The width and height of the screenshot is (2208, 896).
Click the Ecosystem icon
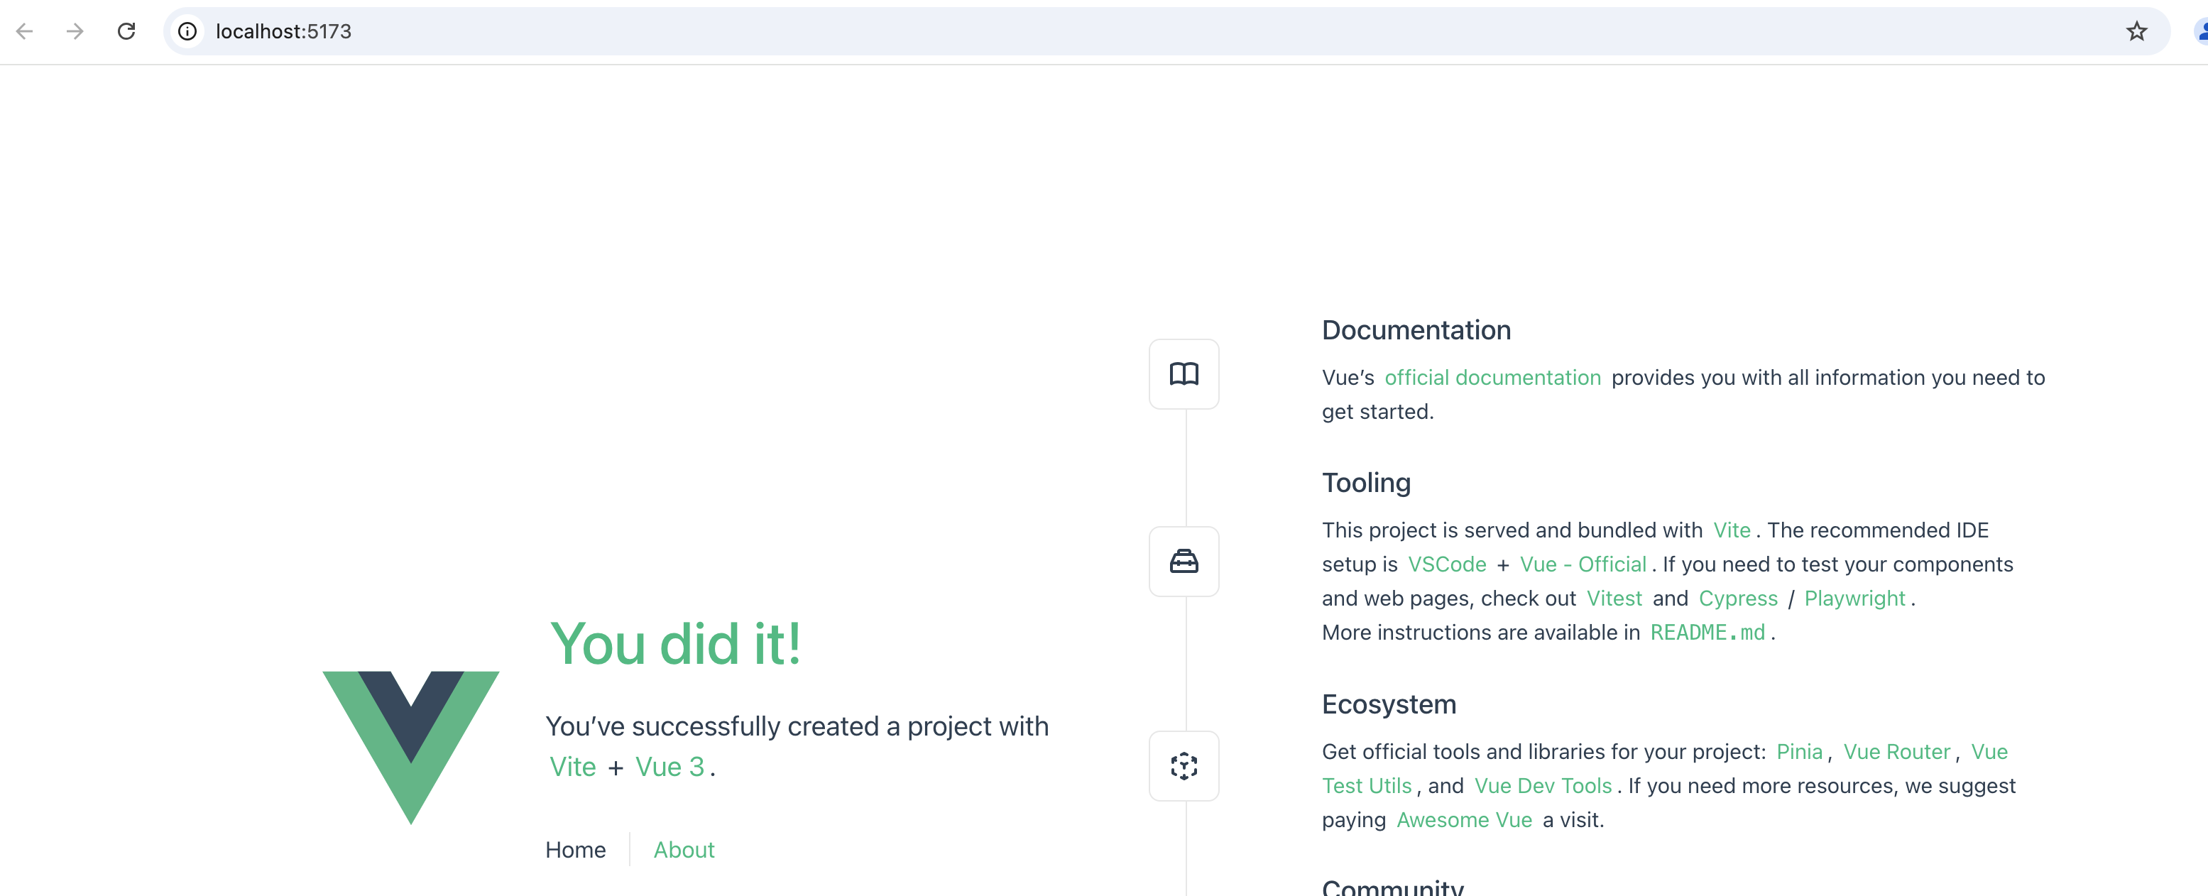(1184, 765)
